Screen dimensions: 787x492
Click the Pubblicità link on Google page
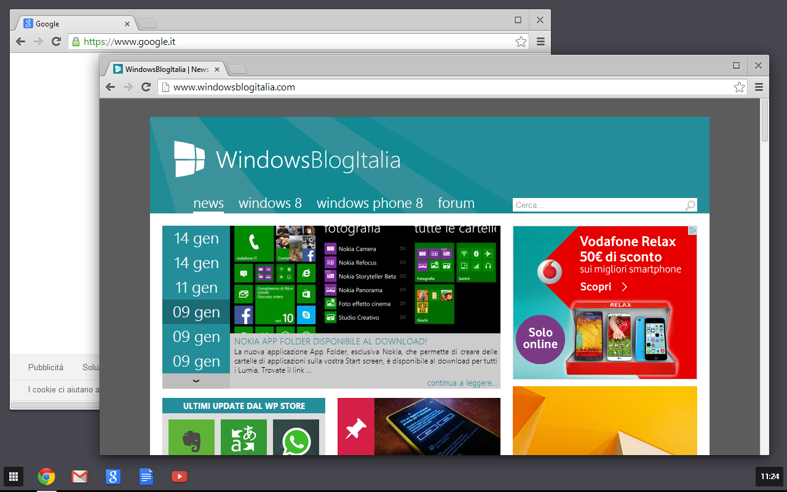45,367
